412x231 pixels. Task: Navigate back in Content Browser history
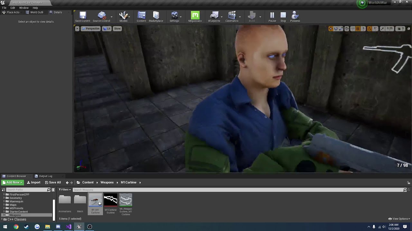(67, 183)
